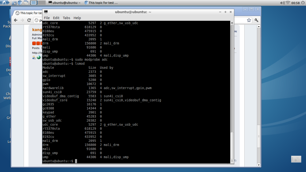Click the 'Module Size Used by' header row
This screenshot has height=172, width=306.
[x=78, y=68]
